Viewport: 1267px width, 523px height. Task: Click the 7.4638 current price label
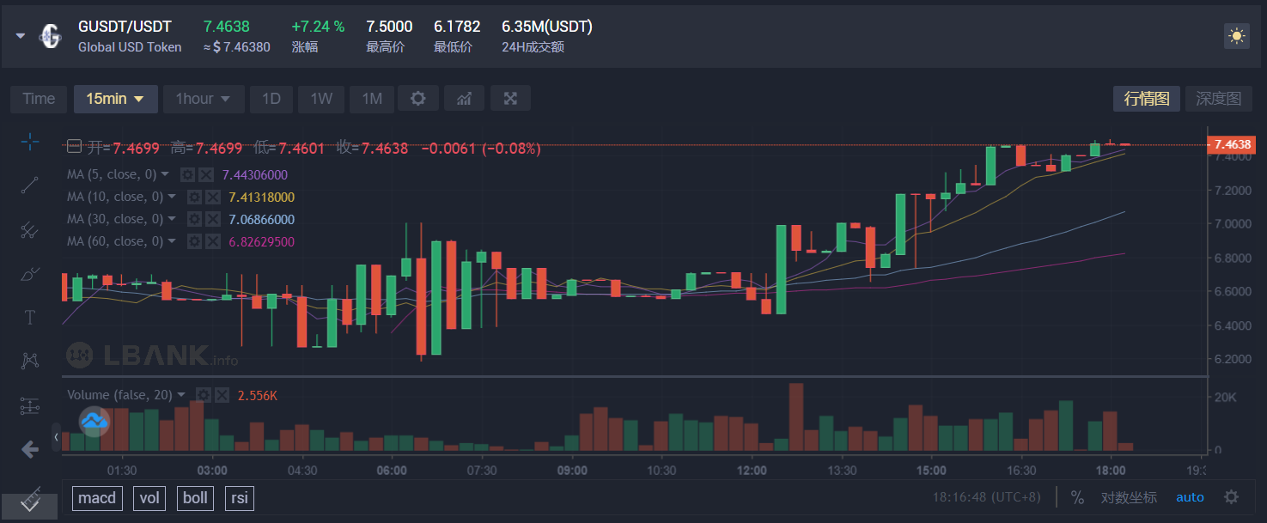click(1231, 144)
